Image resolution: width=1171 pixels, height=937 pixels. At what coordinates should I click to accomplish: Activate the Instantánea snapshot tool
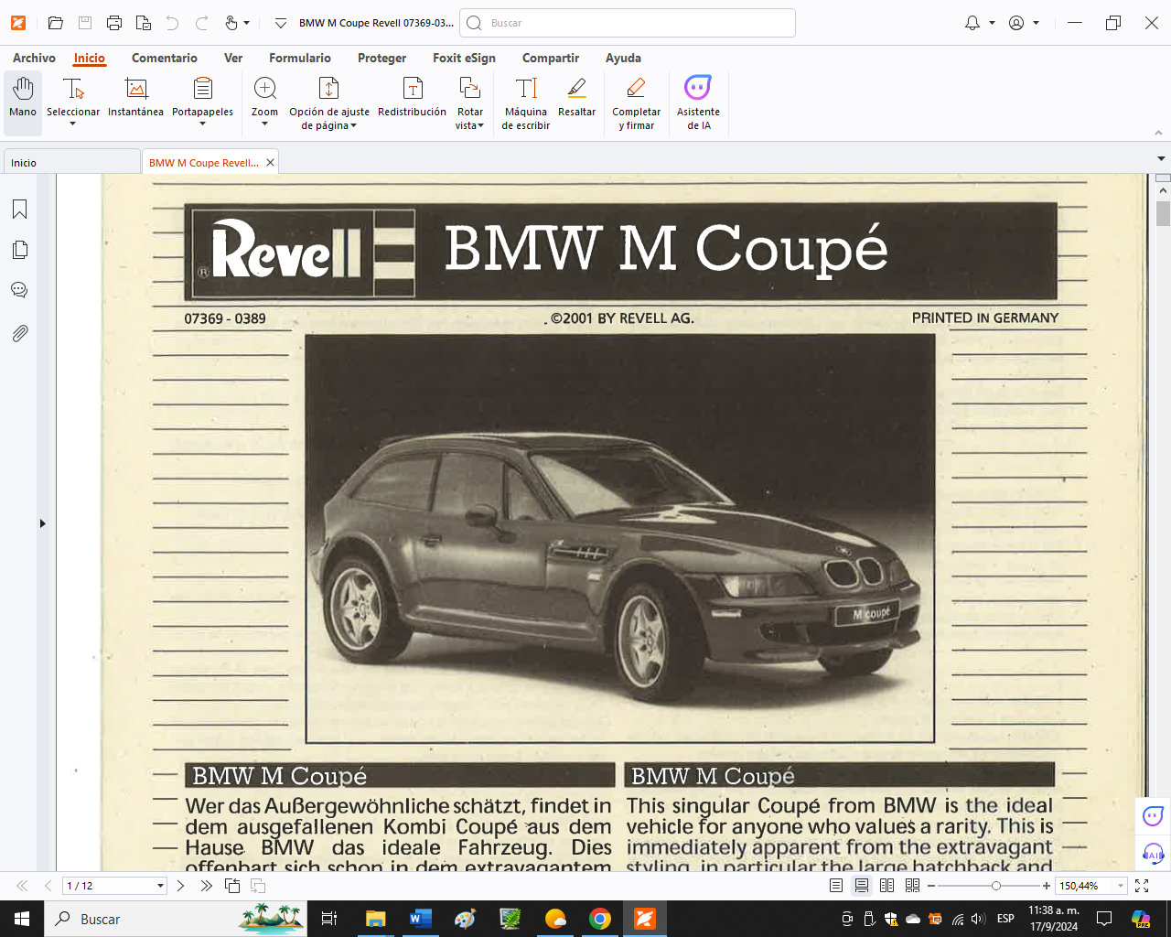tap(135, 97)
